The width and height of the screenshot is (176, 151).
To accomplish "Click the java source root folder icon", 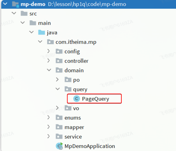I will click(41, 33).
